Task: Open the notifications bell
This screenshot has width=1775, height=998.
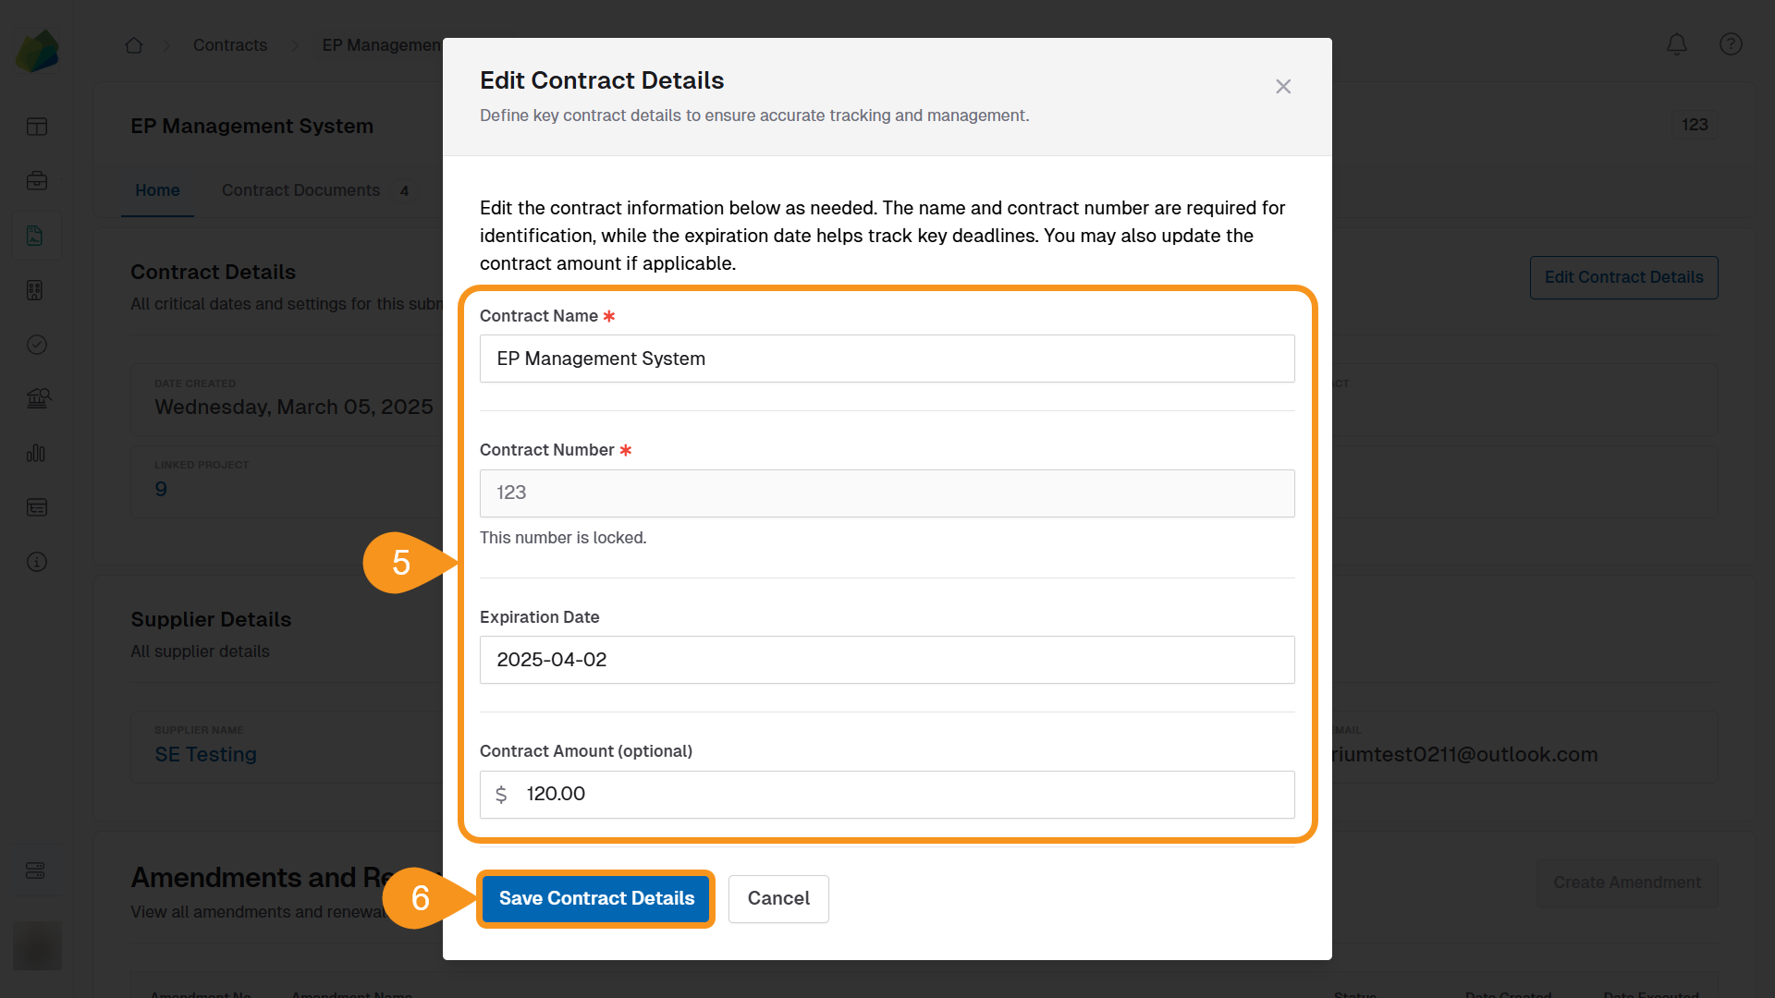Action: [1677, 44]
